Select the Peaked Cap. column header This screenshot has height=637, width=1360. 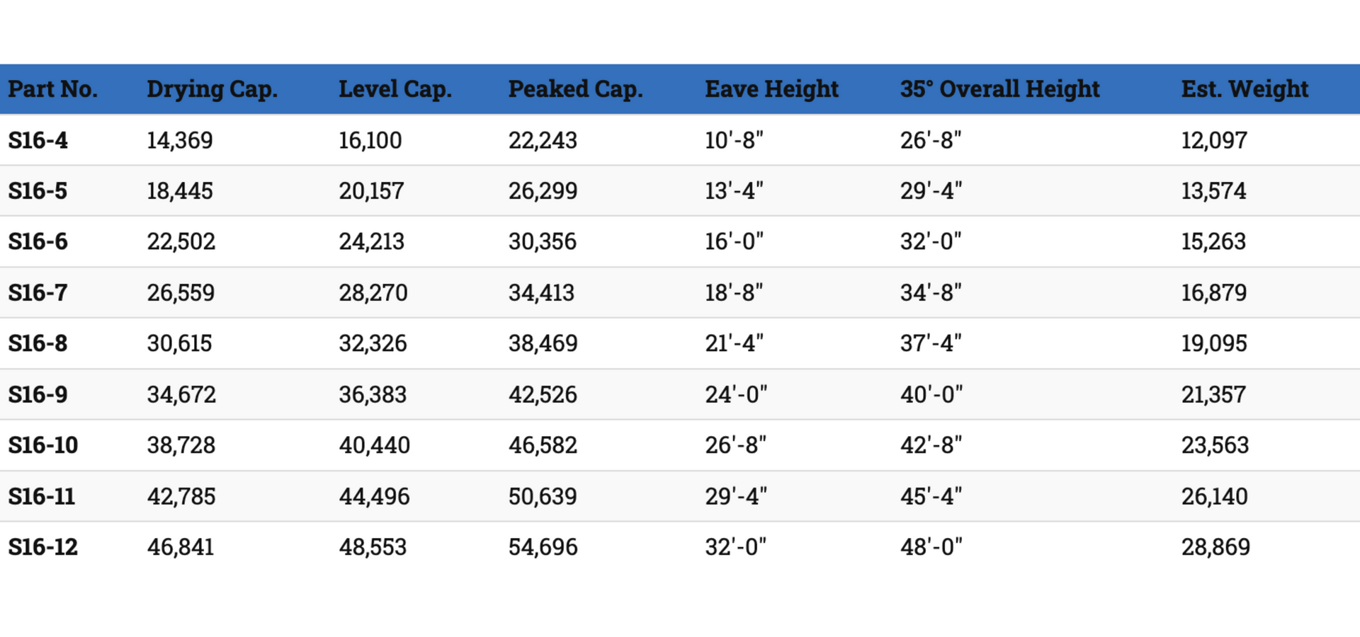(576, 89)
